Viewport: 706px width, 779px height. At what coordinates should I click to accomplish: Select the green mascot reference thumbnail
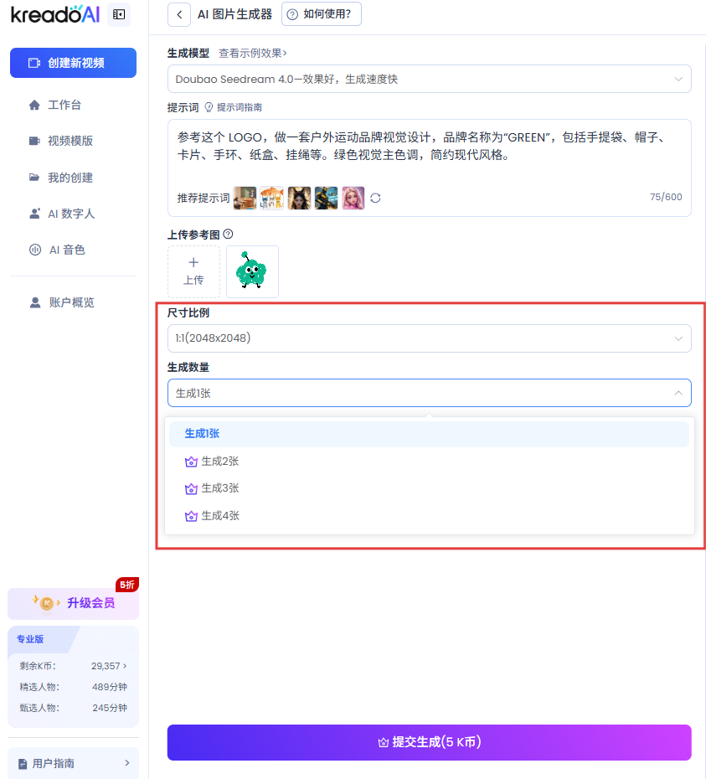tap(252, 271)
